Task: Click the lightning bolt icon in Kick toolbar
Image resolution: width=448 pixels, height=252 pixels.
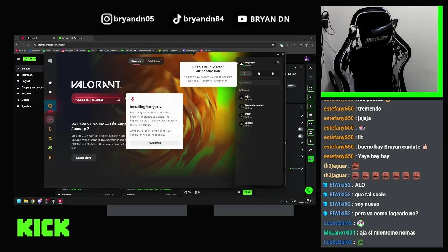Action: point(310,97)
